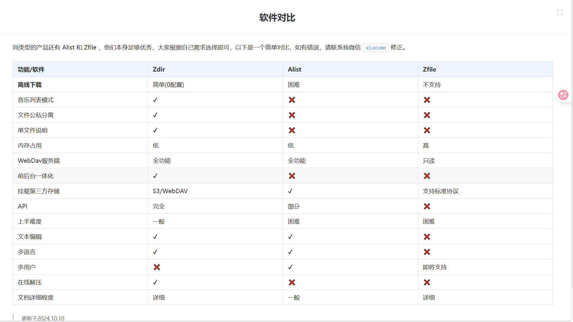The width and height of the screenshot is (573, 322).
Task: Click the 单文件说明 row label
Action: coord(33,130)
